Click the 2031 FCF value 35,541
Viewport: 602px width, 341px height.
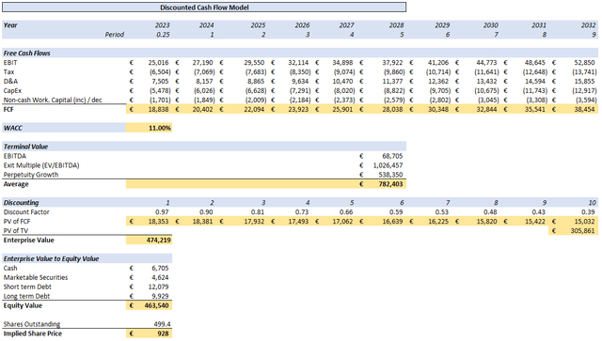pos(535,109)
